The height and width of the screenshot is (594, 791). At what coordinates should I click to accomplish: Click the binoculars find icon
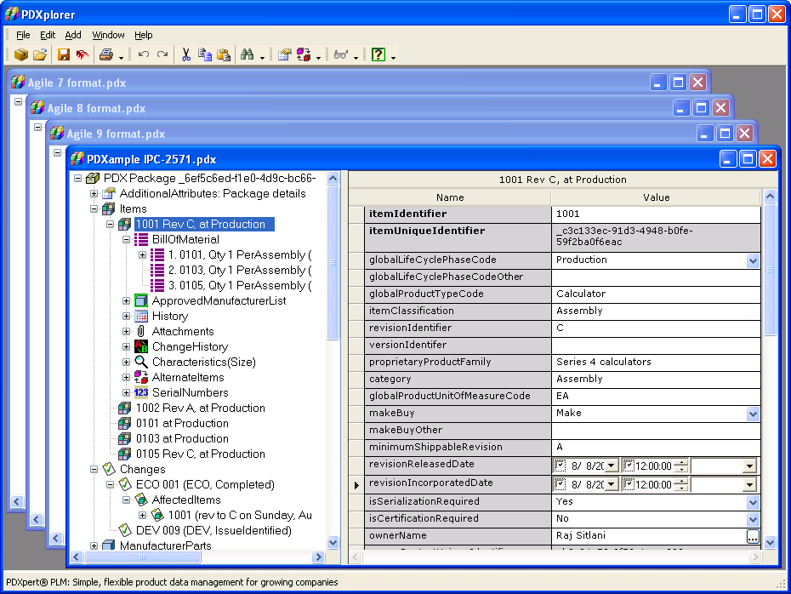click(248, 54)
